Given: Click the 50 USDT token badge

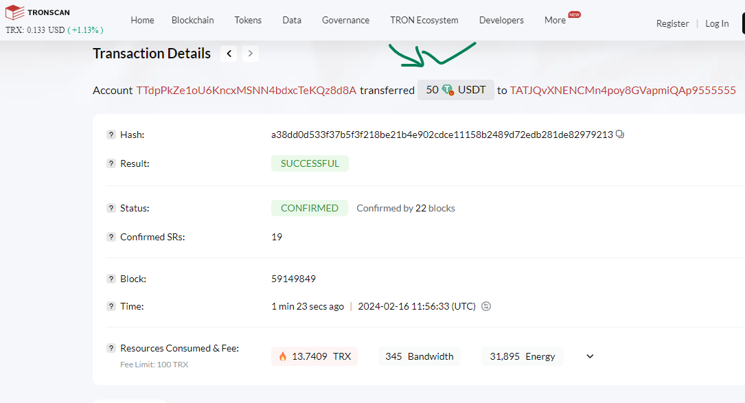Looking at the screenshot, I should pos(456,90).
